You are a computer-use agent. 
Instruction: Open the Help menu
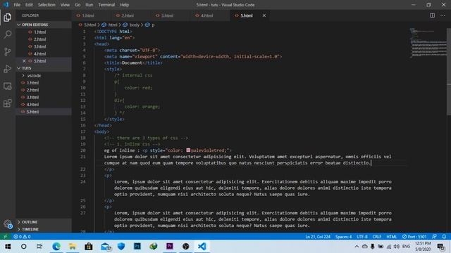click(124, 5)
